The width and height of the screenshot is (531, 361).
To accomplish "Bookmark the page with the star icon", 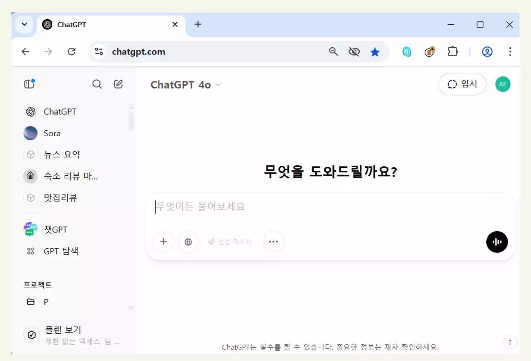I will pyautogui.click(x=375, y=52).
